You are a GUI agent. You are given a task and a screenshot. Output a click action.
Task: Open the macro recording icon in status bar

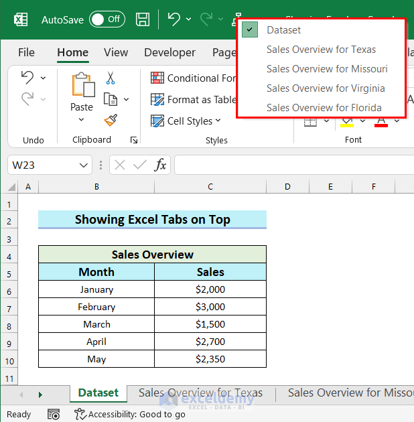point(54,414)
